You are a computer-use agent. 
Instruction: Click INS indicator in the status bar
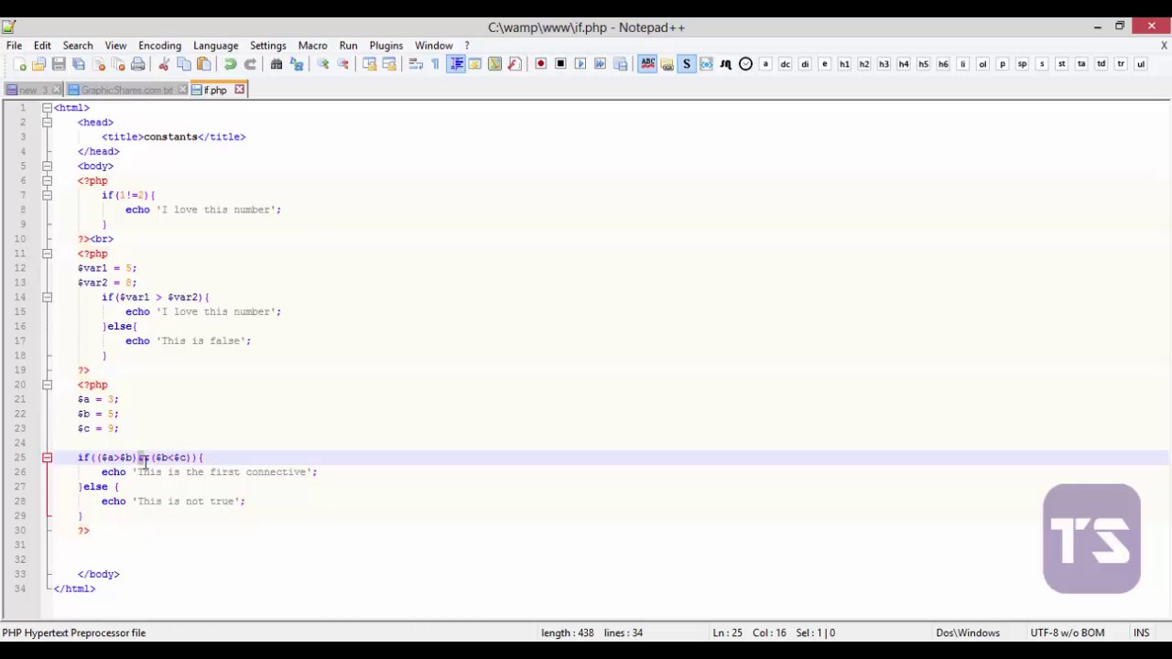(1141, 632)
